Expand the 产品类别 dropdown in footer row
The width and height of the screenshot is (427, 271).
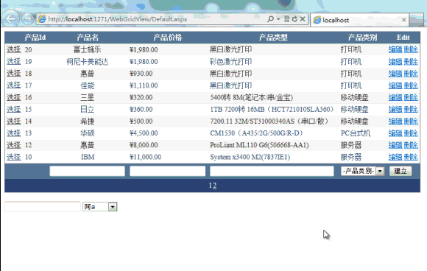click(x=380, y=171)
